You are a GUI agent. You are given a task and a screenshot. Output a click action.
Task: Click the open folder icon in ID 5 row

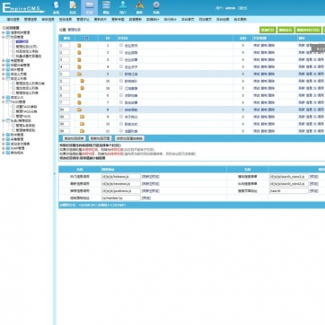coord(79,74)
